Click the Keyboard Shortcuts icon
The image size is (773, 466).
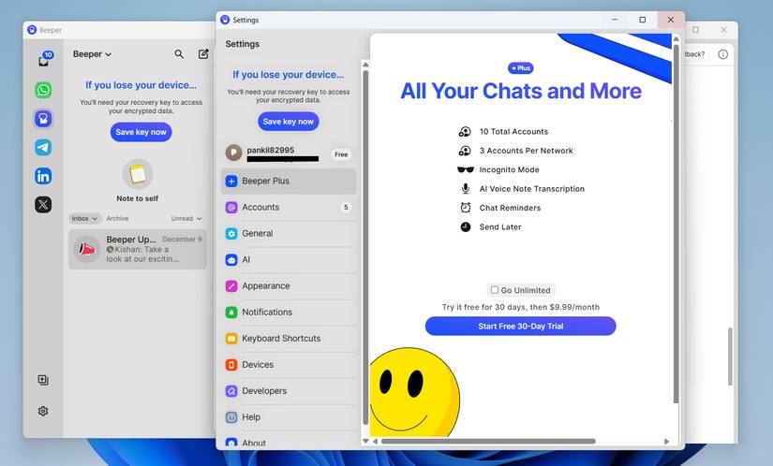click(x=231, y=339)
